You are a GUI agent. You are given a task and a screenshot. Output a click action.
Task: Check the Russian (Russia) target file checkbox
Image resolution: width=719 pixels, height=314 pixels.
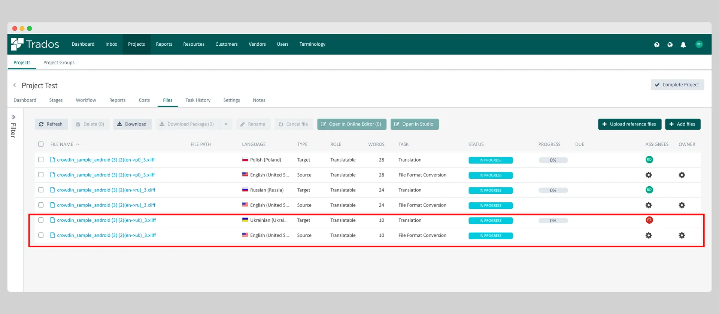41,190
